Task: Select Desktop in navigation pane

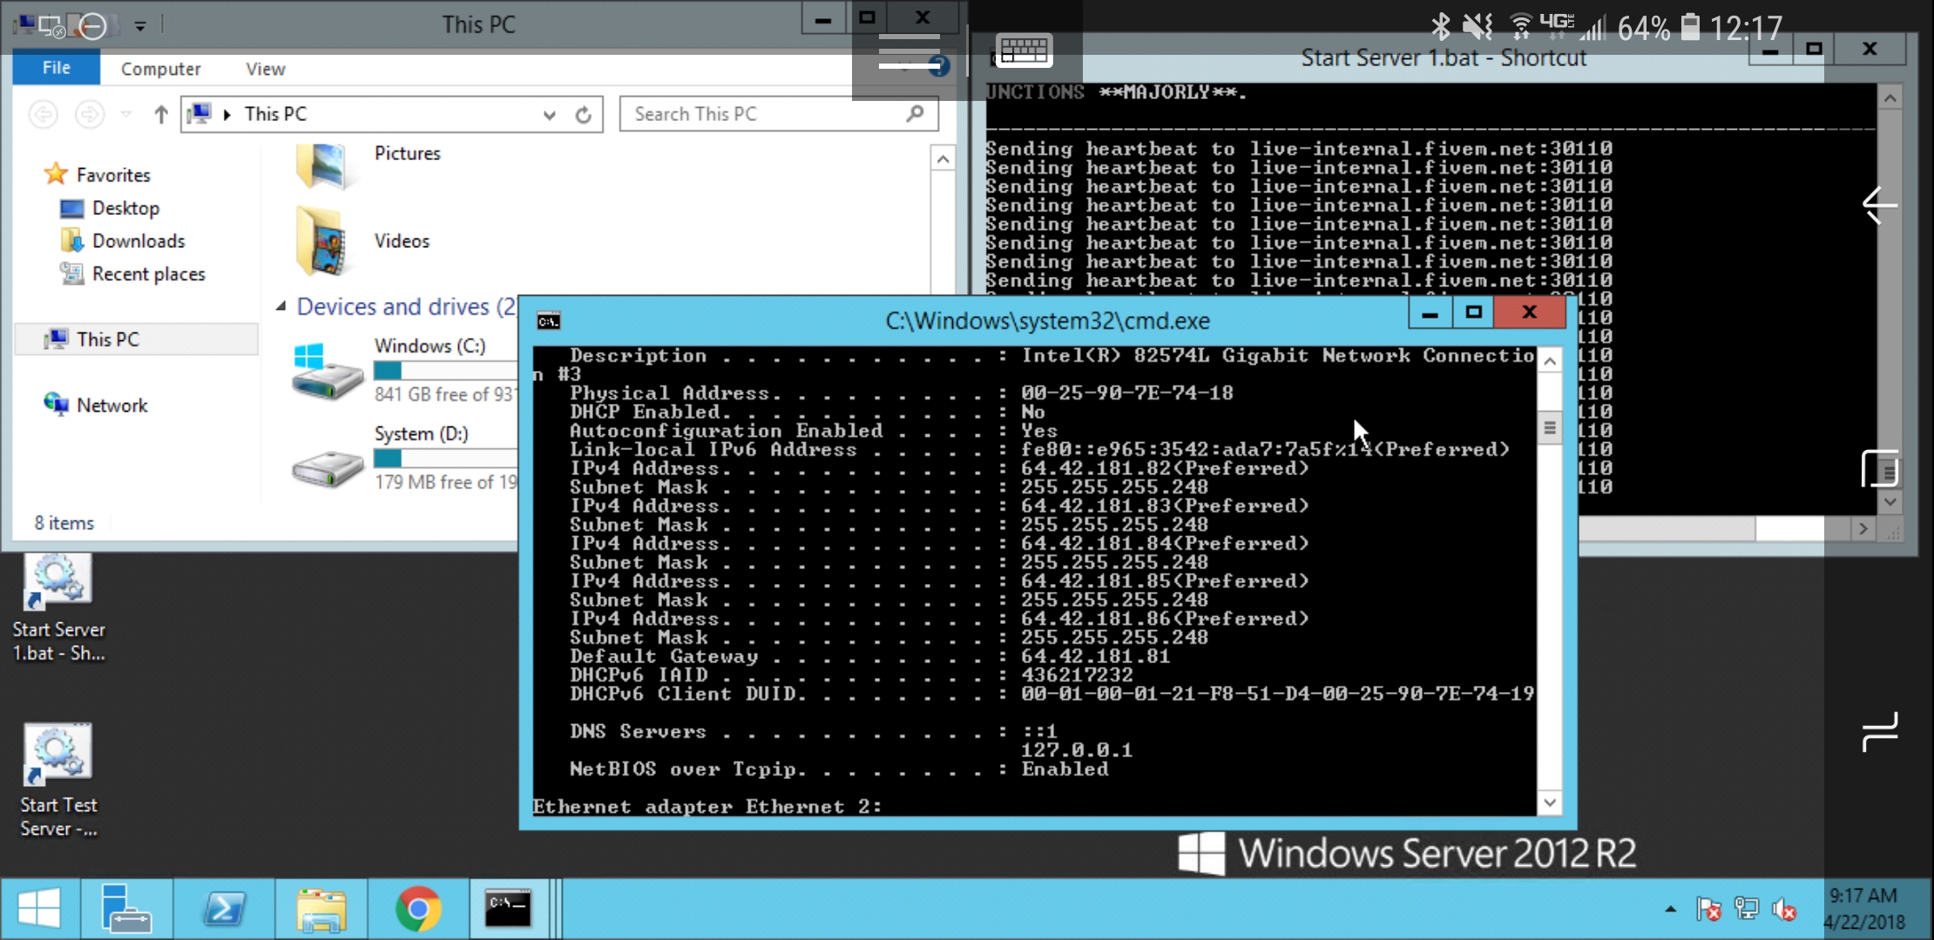Action: pyautogui.click(x=111, y=208)
